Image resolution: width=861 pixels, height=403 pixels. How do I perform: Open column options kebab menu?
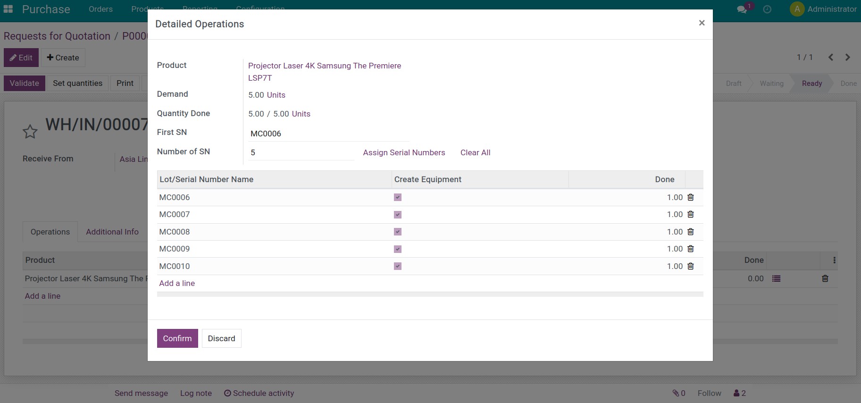[834, 260]
